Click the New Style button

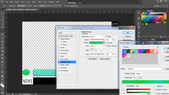[128, 40]
